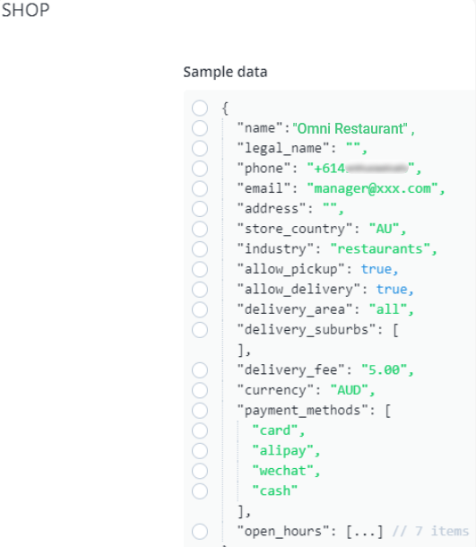476x547 pixels.
Task: Select the "email" row radio button
Action: (200, 188)
